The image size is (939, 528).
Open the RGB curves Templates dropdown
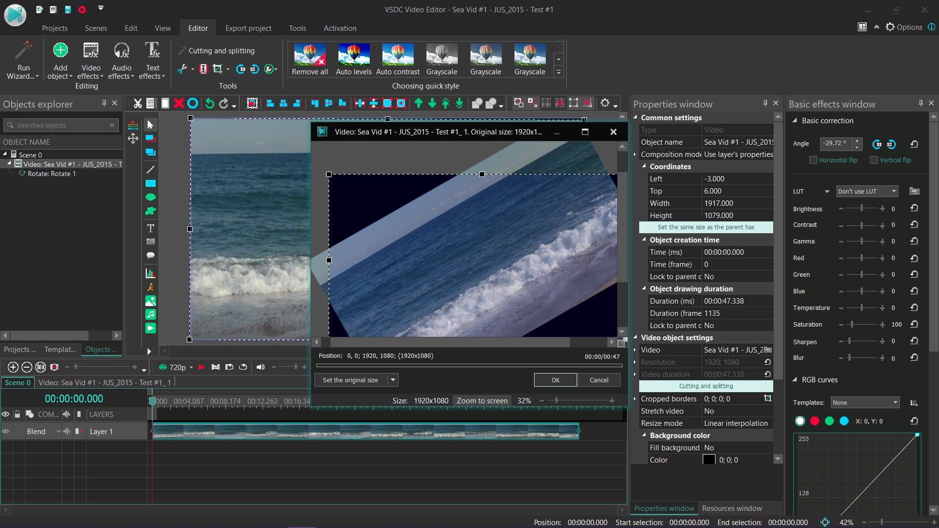865,402
